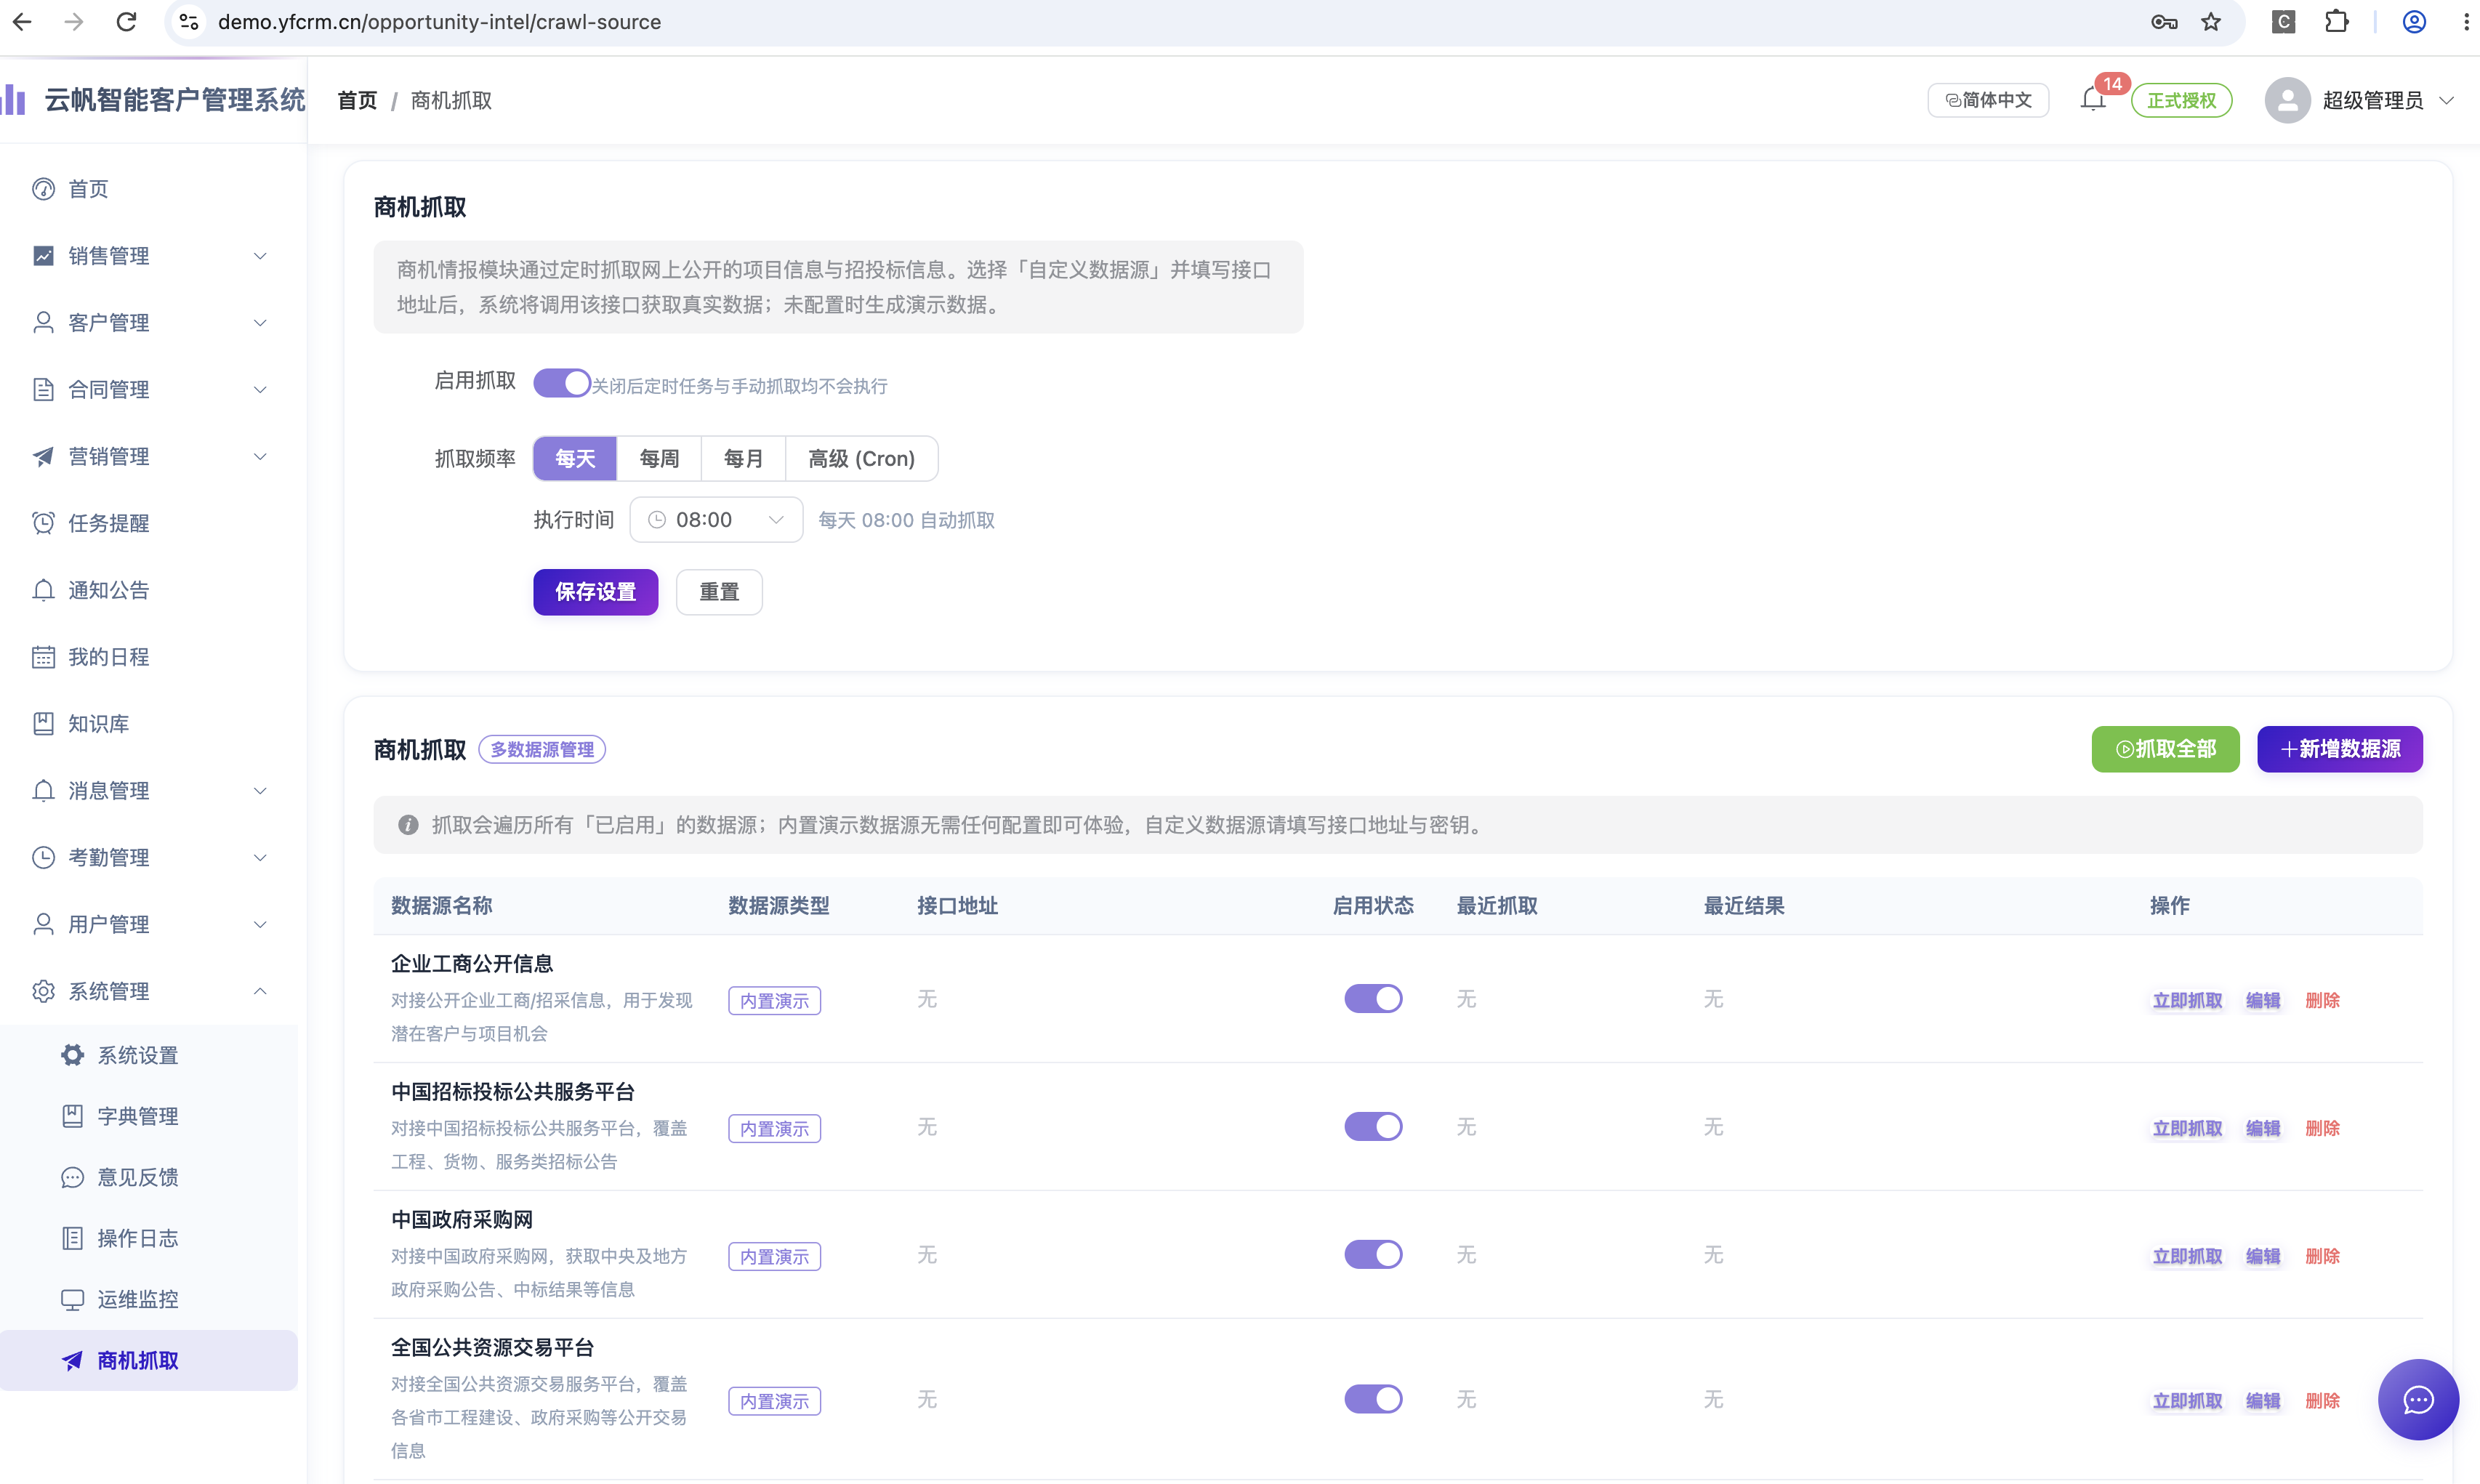
Task: Toggle 全国公共资源交易平台 enable switch
Action: tap(1373, 1399)
